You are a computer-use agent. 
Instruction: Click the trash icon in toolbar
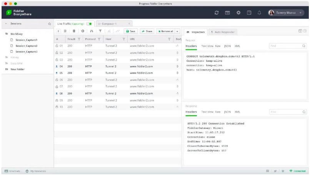click(74, 31)
